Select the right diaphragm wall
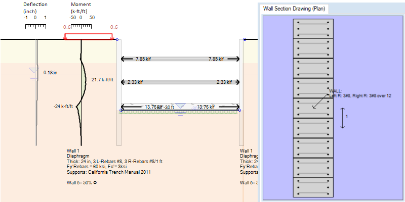The image size is (405, 202). click(x=241, y=92)
